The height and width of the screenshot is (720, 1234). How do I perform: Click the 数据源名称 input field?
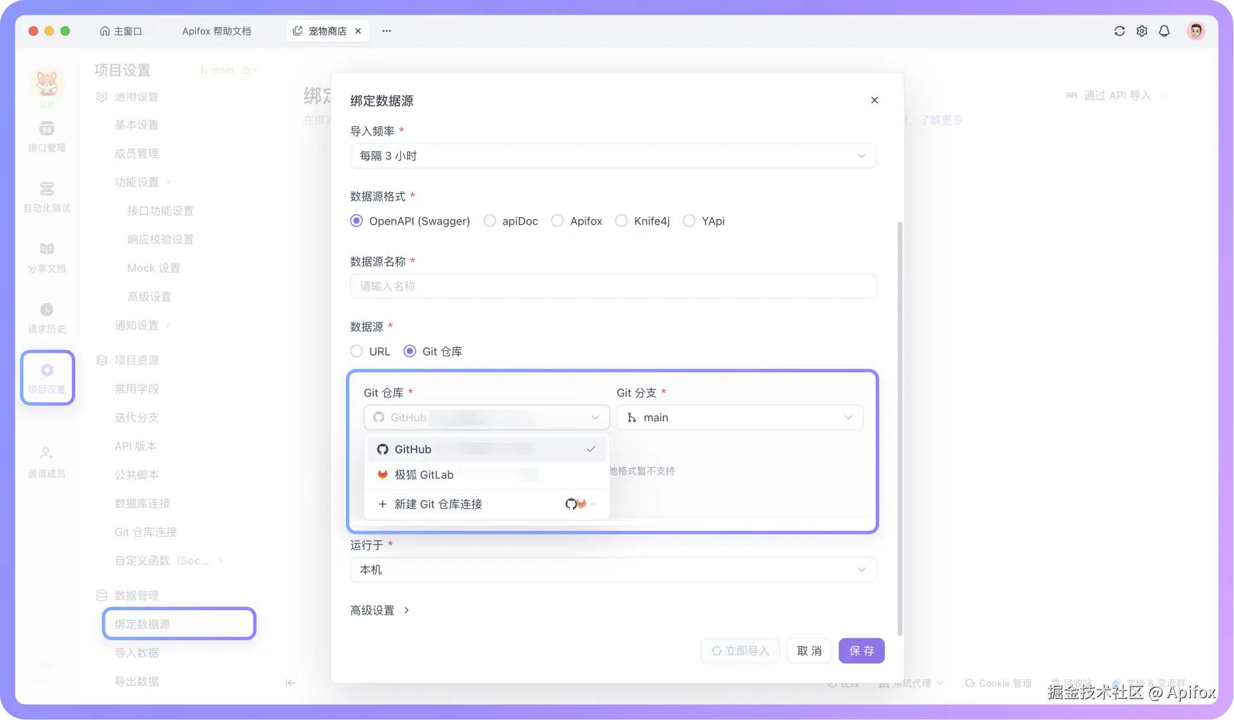tap(612, 286)
